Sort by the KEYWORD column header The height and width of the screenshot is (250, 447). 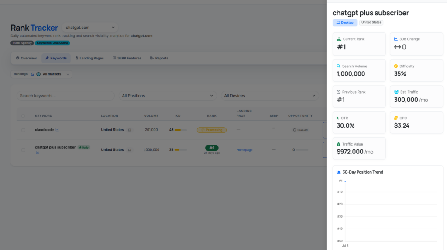click(x=43, y=116)
